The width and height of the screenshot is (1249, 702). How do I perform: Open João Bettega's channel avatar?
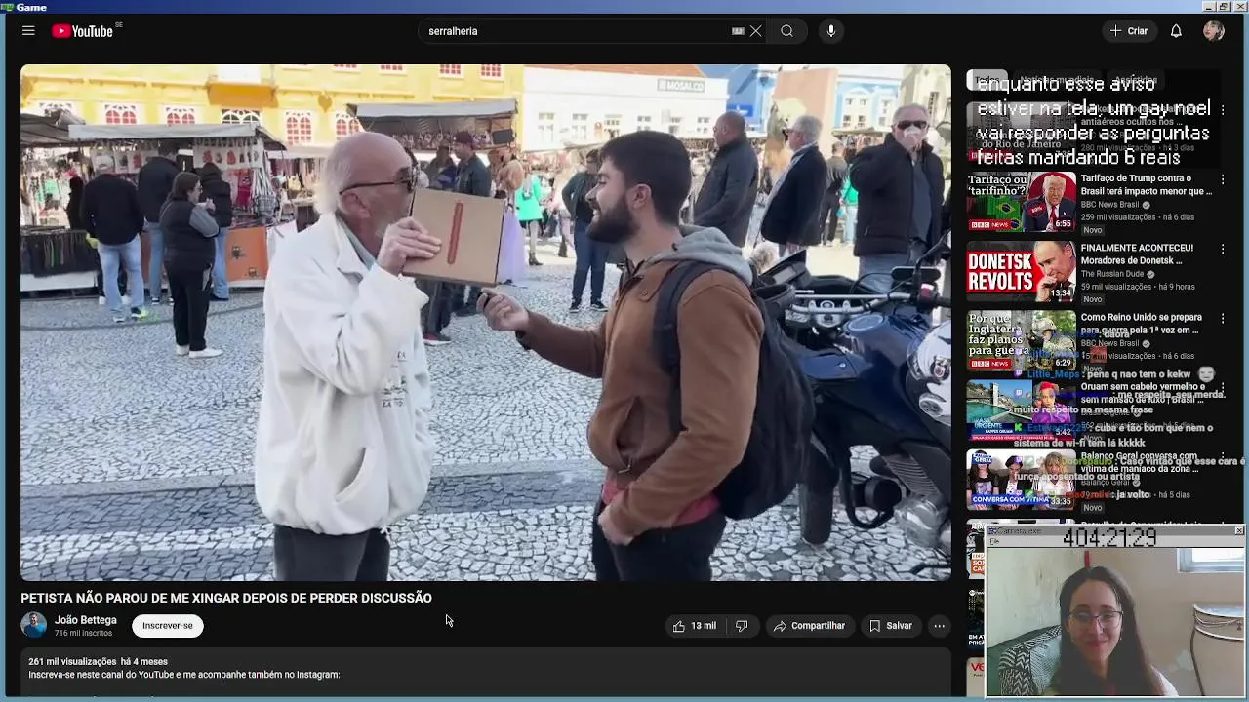coord(34,625)
